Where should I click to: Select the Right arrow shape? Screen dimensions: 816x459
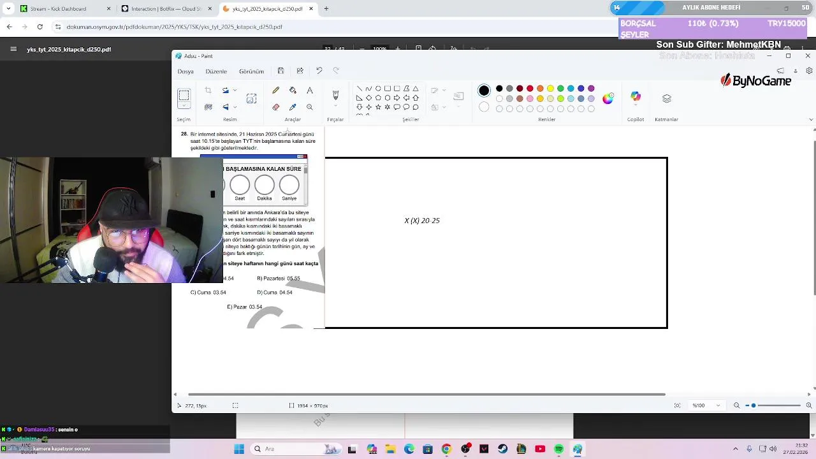[397, 98]
